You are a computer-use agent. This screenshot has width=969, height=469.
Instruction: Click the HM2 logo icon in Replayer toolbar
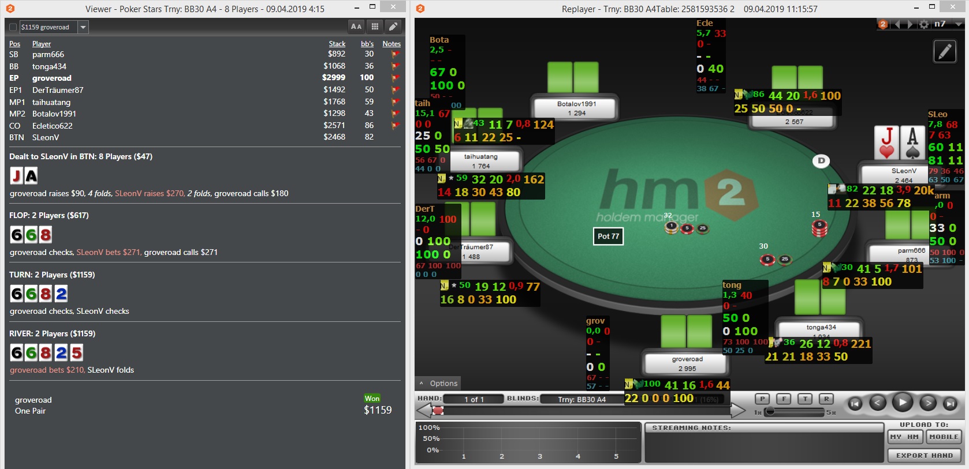pos(883,24)
